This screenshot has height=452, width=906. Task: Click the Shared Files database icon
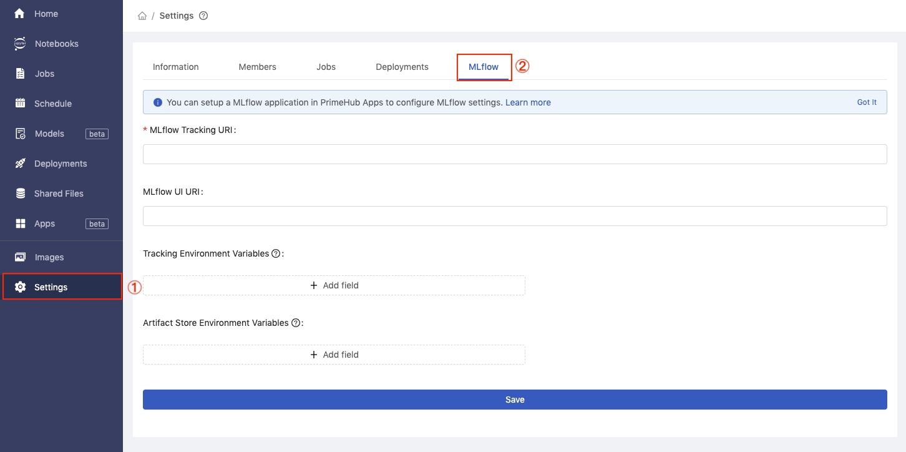[20, 194]
